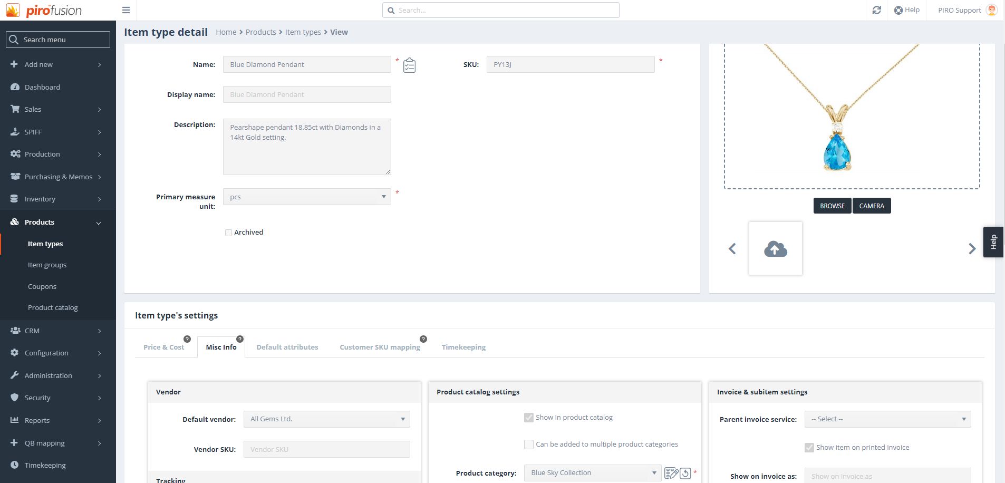Click the BROWSE button
The width and height of the screenshot is (1005, 483).
[832, 206]
